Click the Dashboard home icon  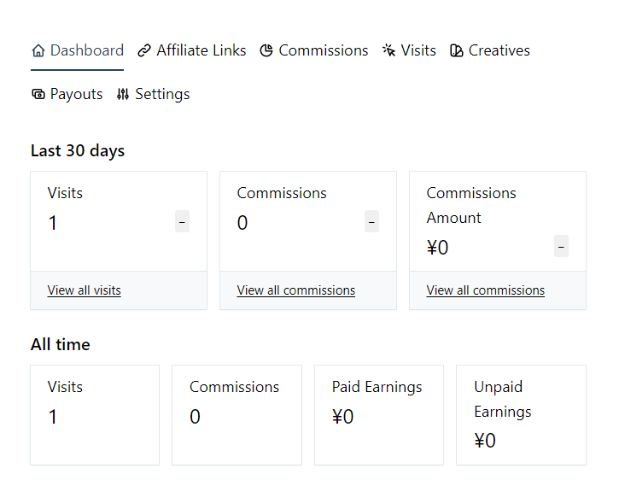click(x=38, y=51)
